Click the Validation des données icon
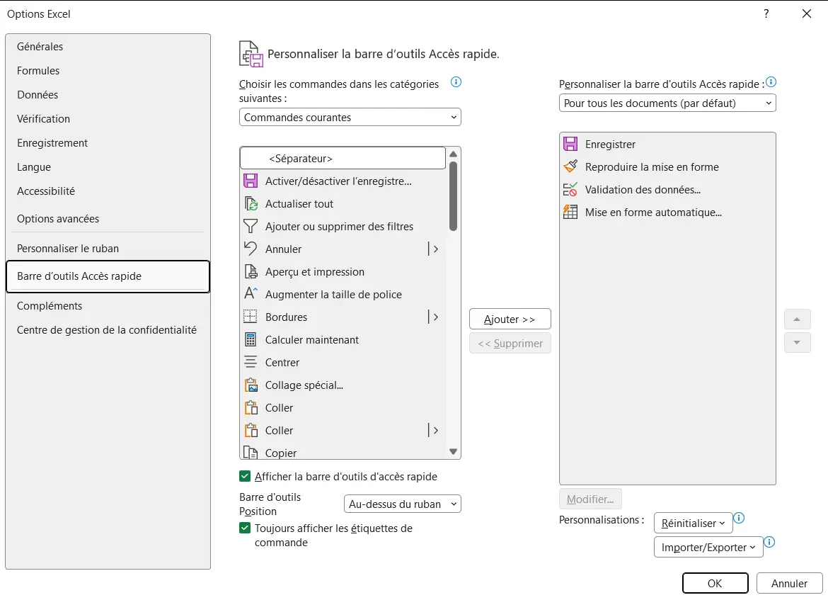828x600 pixels. (x=570, y=189)
